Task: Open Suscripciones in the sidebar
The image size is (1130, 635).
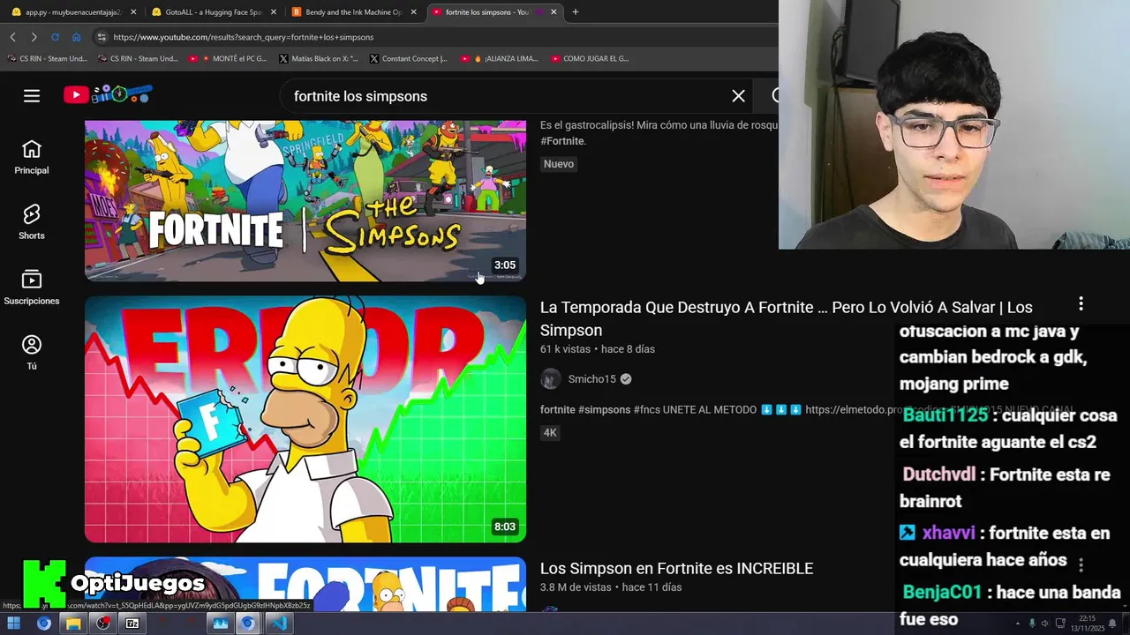Action: [32, 288]
